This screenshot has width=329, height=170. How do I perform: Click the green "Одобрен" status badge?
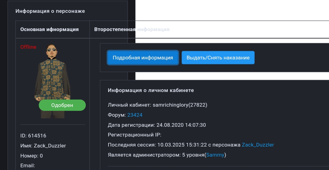(62, 105)
